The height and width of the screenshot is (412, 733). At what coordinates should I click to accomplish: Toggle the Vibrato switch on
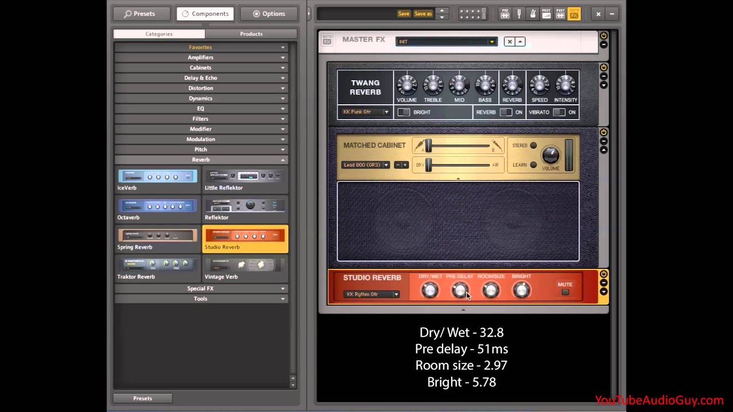point(559,112)
